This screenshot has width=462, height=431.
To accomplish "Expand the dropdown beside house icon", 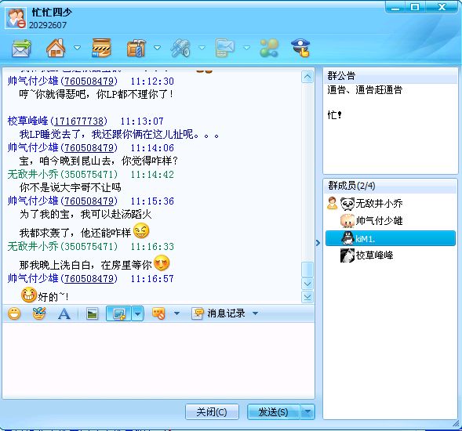I will click(77, 48).
